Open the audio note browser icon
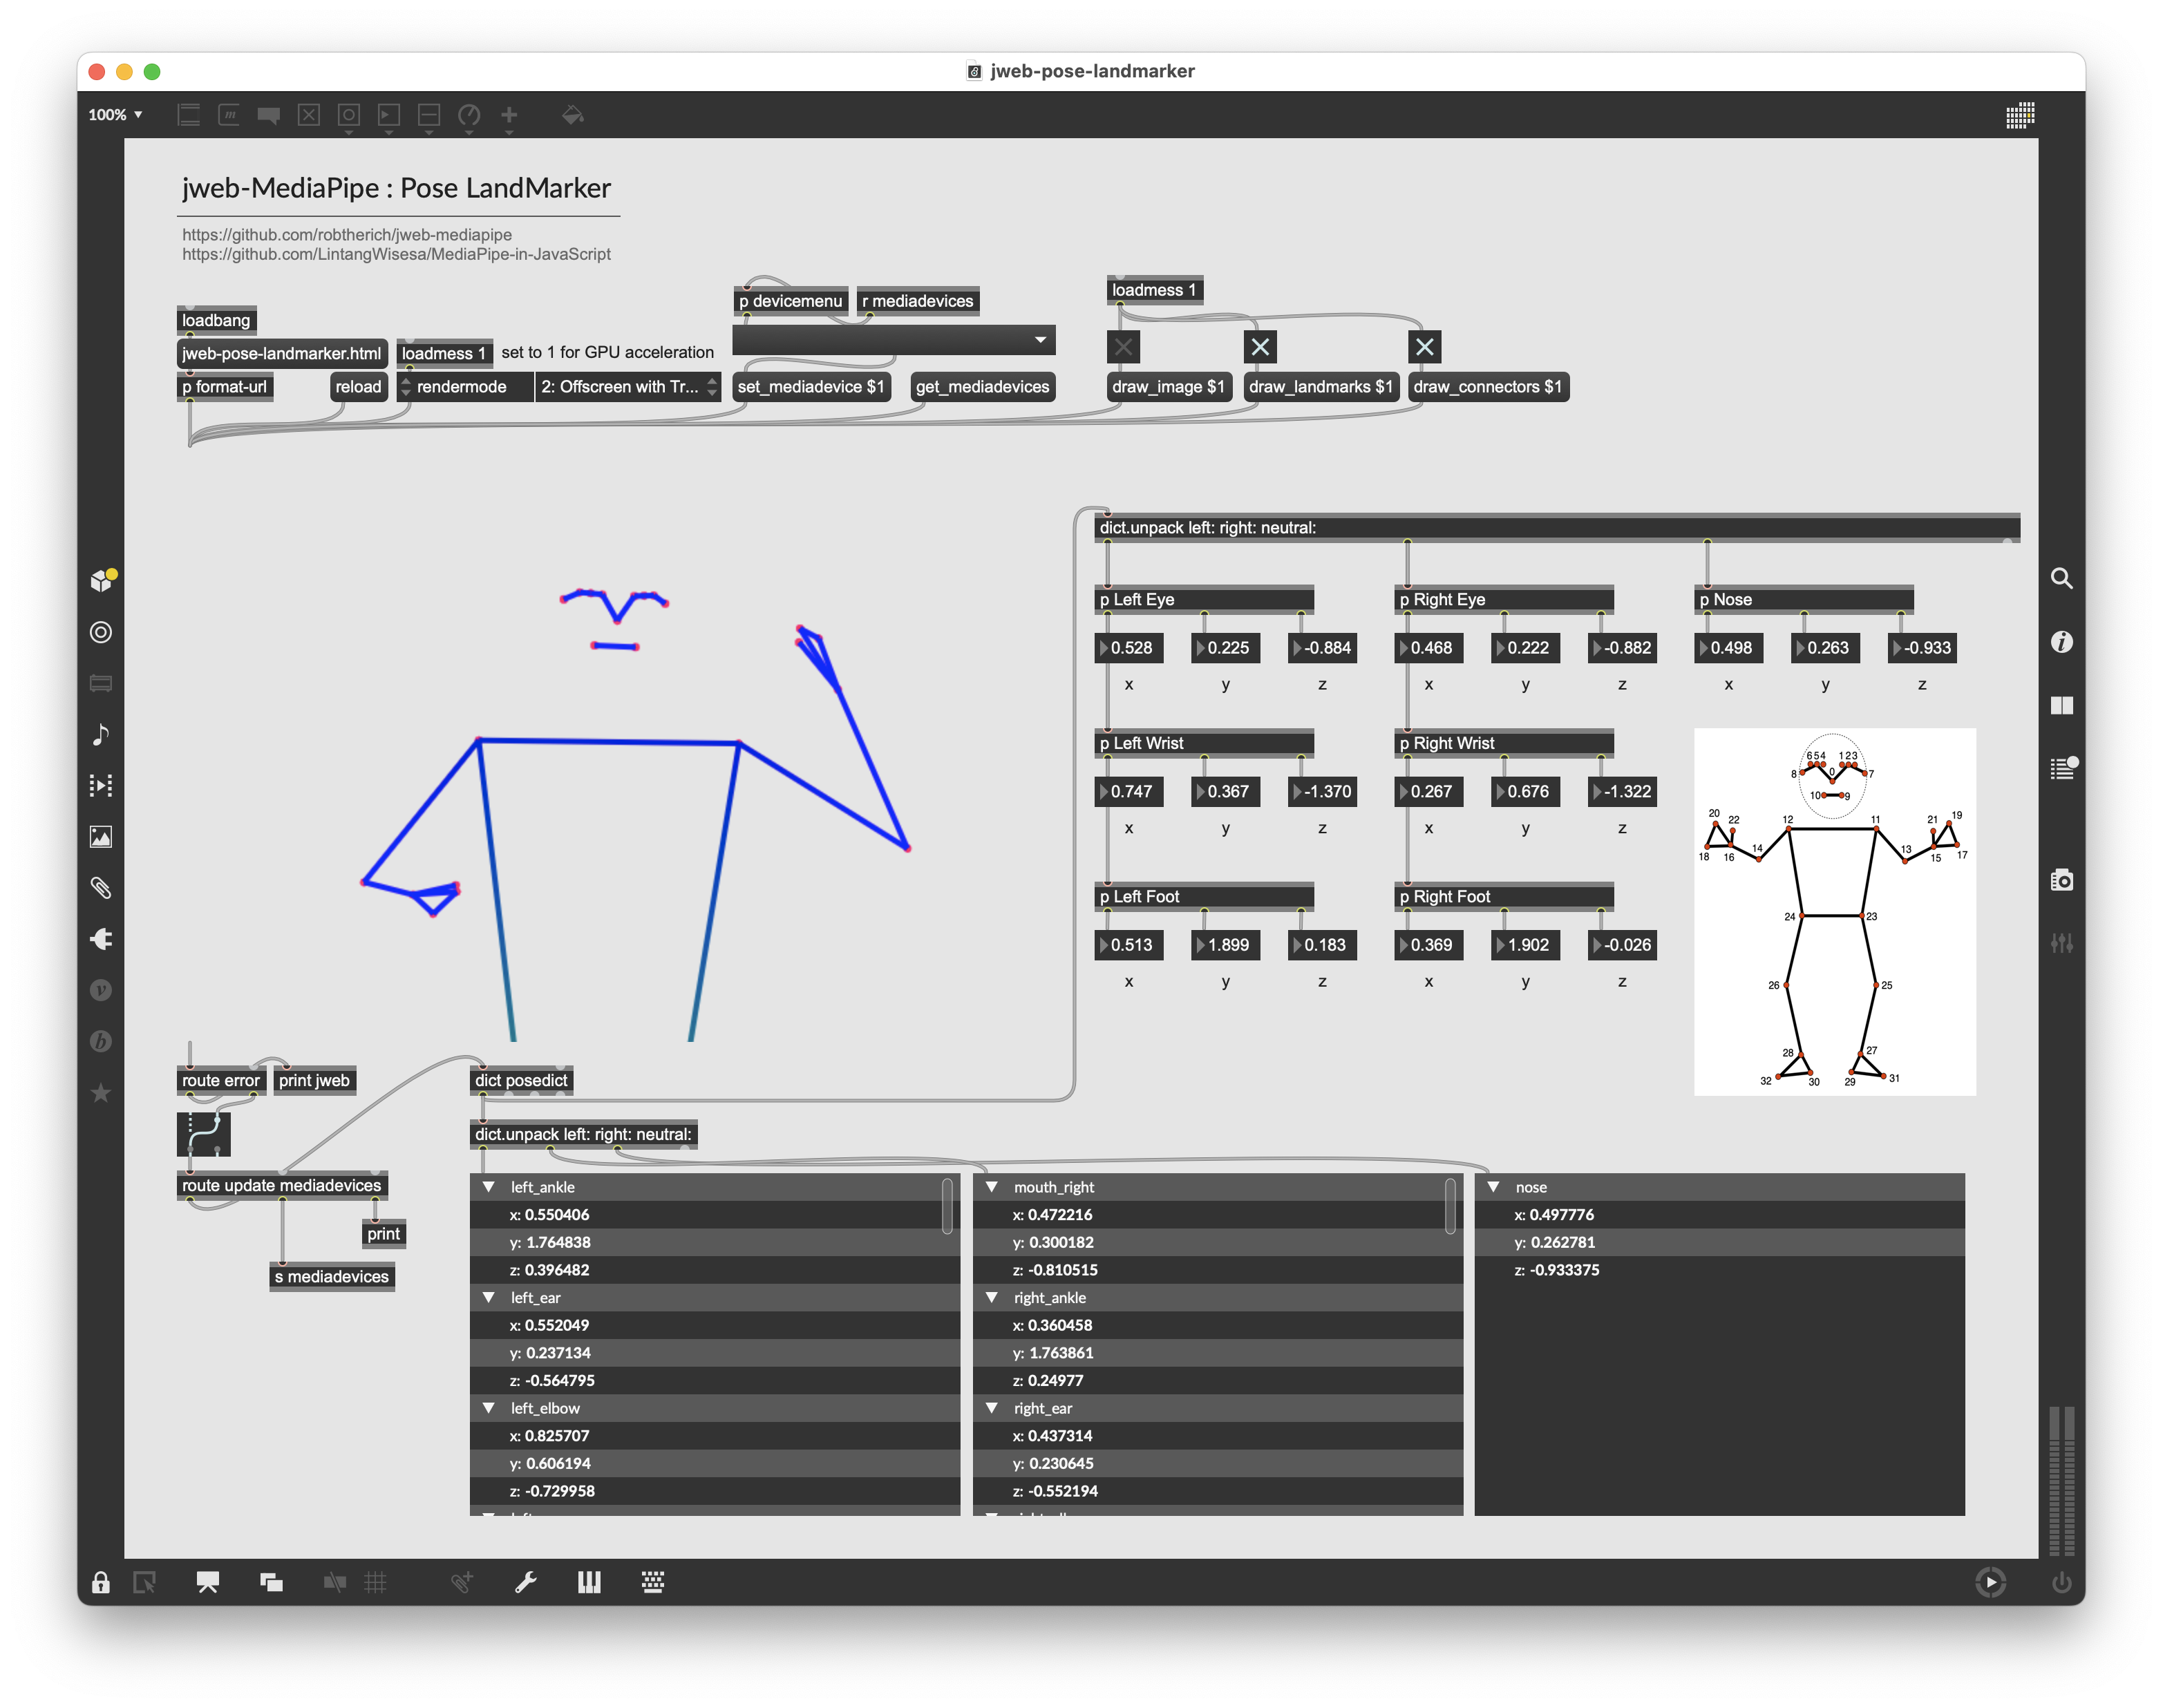Screen dimensions: 2163x1708 pos(101,734)
